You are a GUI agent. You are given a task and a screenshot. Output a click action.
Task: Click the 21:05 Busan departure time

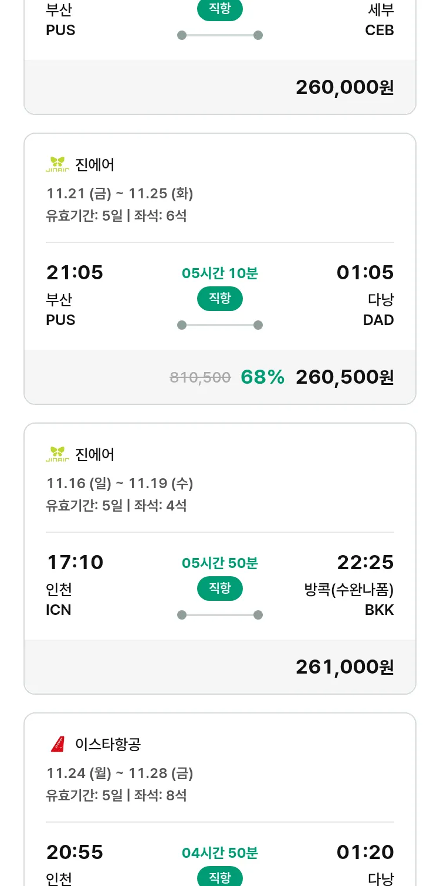click(75, 273)
